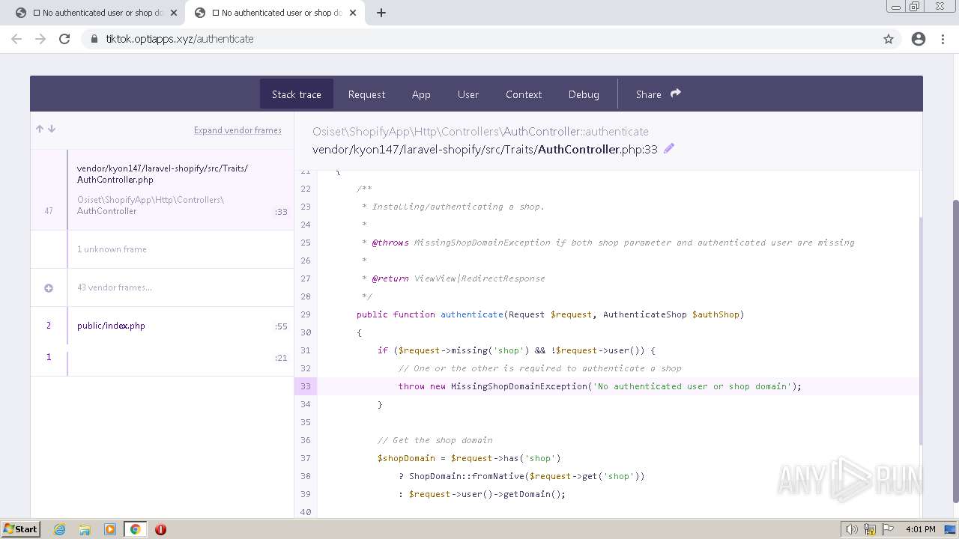Click the Osiset...AuthController::authenticate heading
This screenshot has height=539, width=959.
(480, 131)
